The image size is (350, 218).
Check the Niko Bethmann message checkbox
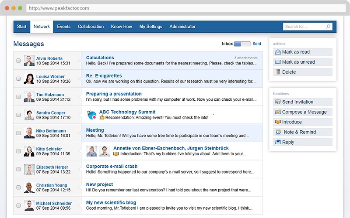[x=18, y=133]
